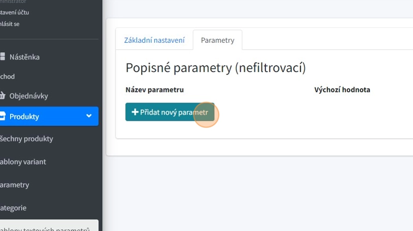Go to Kategorie in the sidebar

tap(13, 208)
